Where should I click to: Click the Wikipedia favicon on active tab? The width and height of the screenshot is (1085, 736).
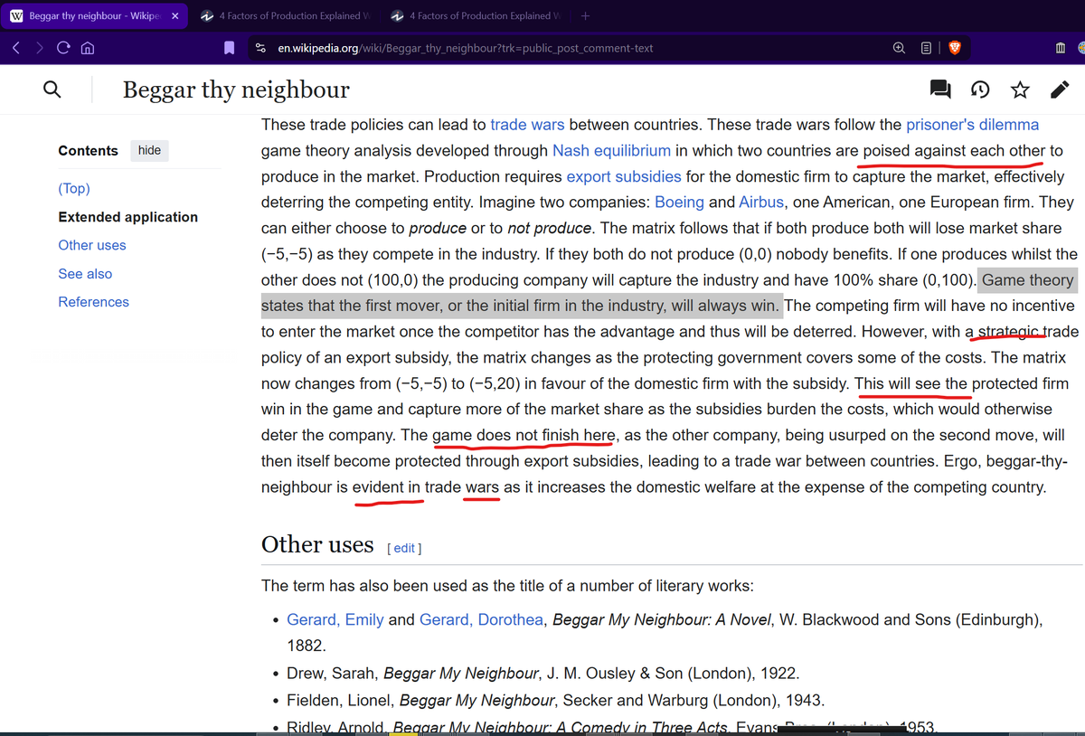click(16, 16)
